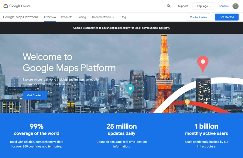This screenshot has height=158, width=243.
Task: Click the red map pin marker
Action: click(203, 64)
